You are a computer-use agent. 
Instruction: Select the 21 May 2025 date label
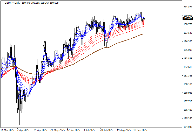57,130
